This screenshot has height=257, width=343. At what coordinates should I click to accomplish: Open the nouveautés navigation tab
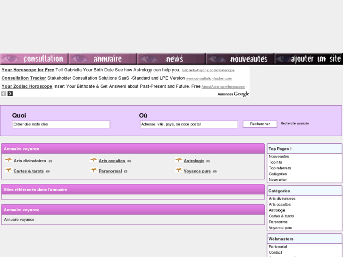pos(240,58)
